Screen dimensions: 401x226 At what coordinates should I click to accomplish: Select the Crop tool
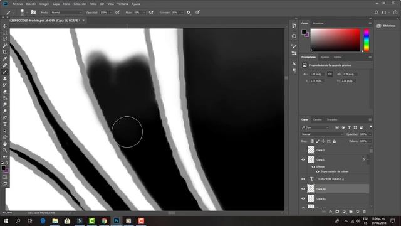pyautogui.click(x=4, y=52)
